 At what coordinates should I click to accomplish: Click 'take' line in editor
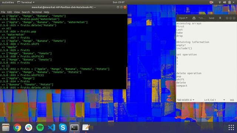tap(179, 33)
